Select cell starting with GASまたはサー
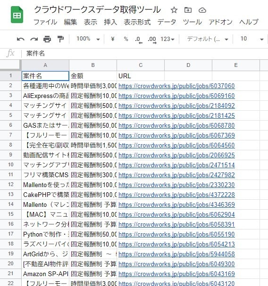 tap(45, 125)
